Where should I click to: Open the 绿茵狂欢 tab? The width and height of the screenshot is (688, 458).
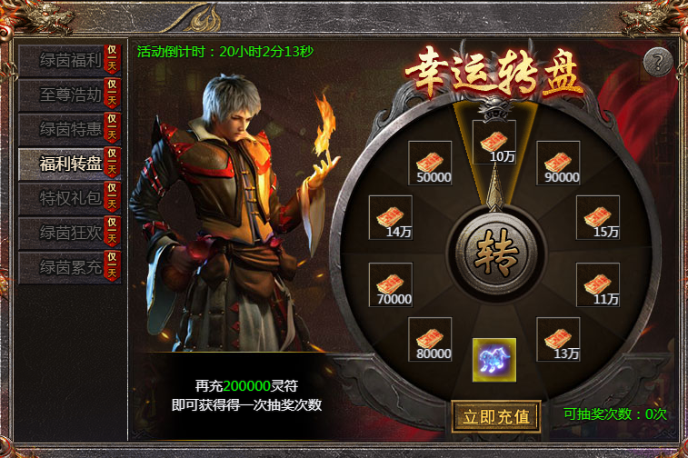pos(69,233)
